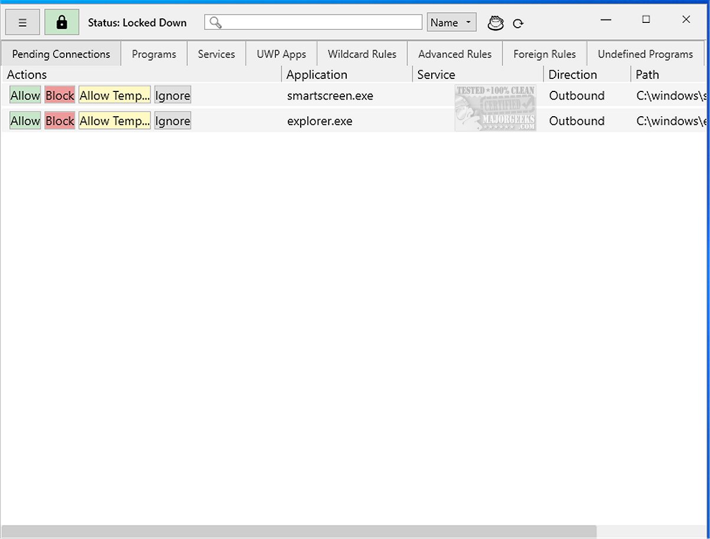This screenshot has height=539, width=710.
Task: Block explorer.exe connection
Action: [60, 121]
